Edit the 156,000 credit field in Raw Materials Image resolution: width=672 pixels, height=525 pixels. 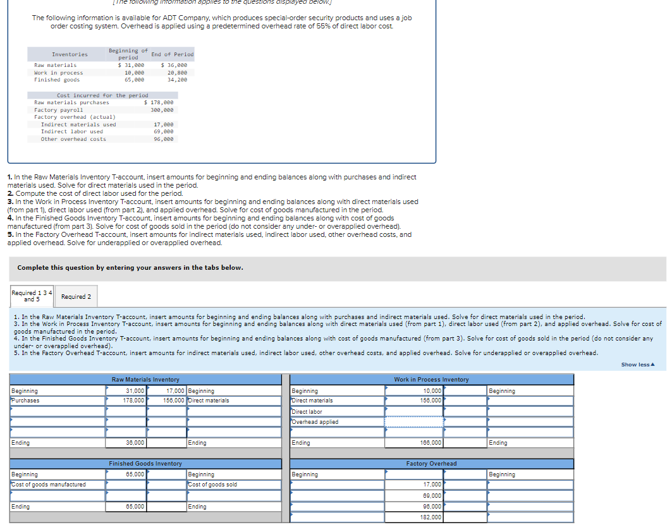pyautogui.click(x=166, y=401)
